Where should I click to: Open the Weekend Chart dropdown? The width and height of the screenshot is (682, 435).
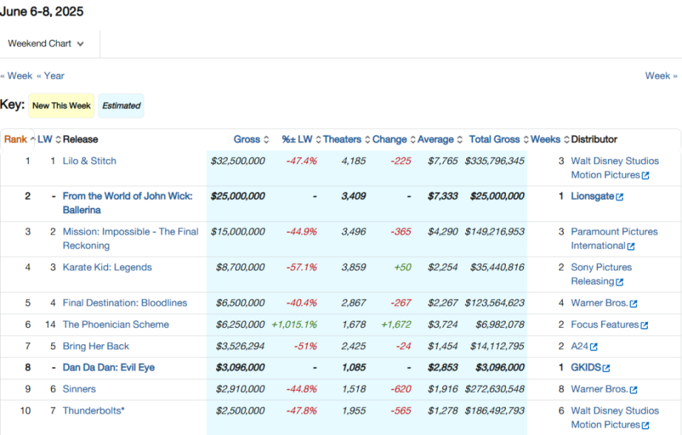pyautogui.click(x=45, y=43)
